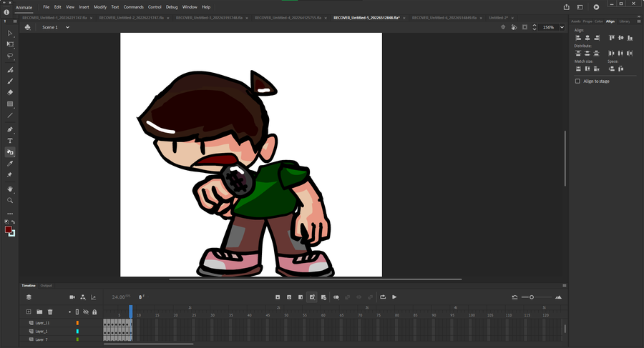Select the Classic Brush tool
This screenshot has height=348, width=644.
10,81
